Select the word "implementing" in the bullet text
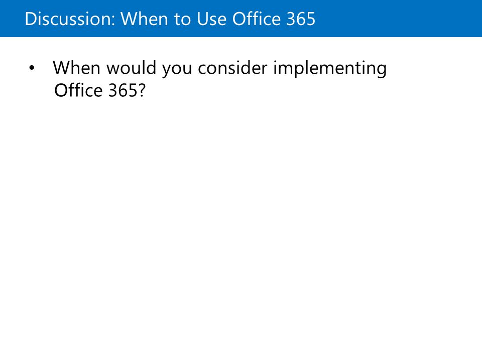482x361 pixels. 330,68
